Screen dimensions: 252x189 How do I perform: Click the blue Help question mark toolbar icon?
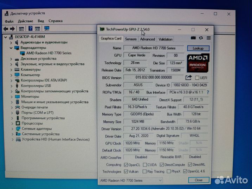(x=30, y=28)
